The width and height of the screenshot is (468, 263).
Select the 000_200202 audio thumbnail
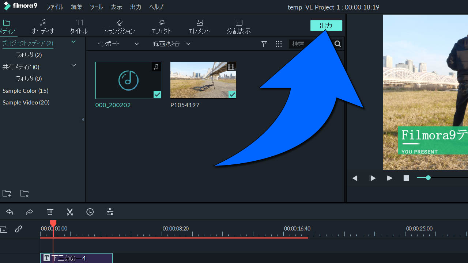point(128,80)
